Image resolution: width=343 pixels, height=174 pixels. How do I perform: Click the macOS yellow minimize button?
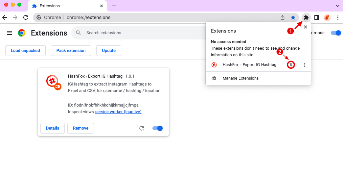point(13,5)
